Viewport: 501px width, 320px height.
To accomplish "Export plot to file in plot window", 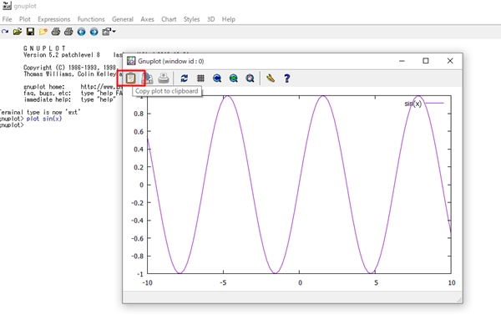I will click(148, 79).
